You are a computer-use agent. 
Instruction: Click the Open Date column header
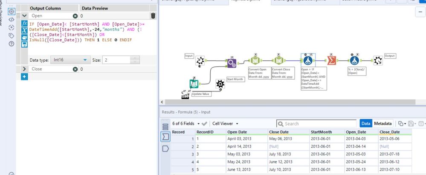[x=247, y=132]
